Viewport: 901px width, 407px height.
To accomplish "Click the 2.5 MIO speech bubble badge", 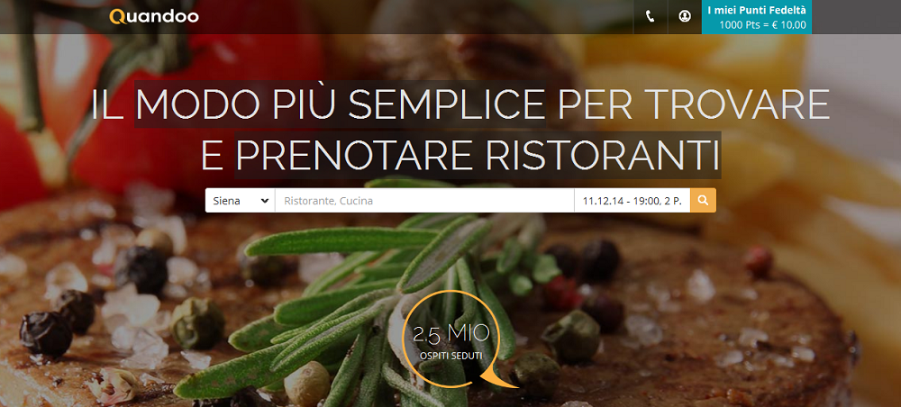I will [x=452, y=339].
